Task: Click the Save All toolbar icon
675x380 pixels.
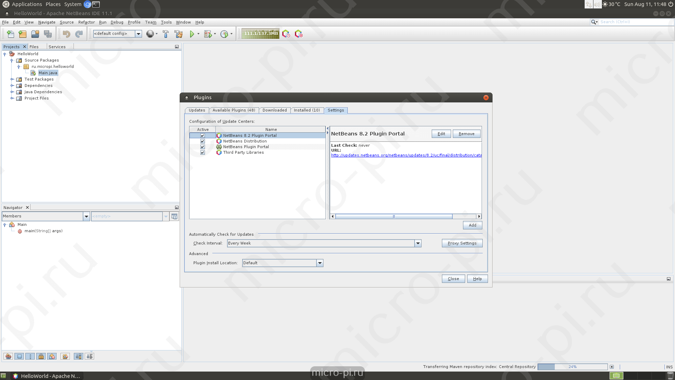Action: point(48,34)
